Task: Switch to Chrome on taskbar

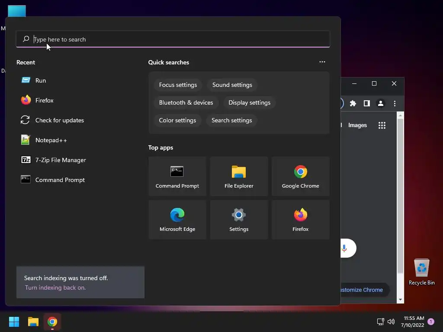Action: pyautogui.click(x=52, y=322)
